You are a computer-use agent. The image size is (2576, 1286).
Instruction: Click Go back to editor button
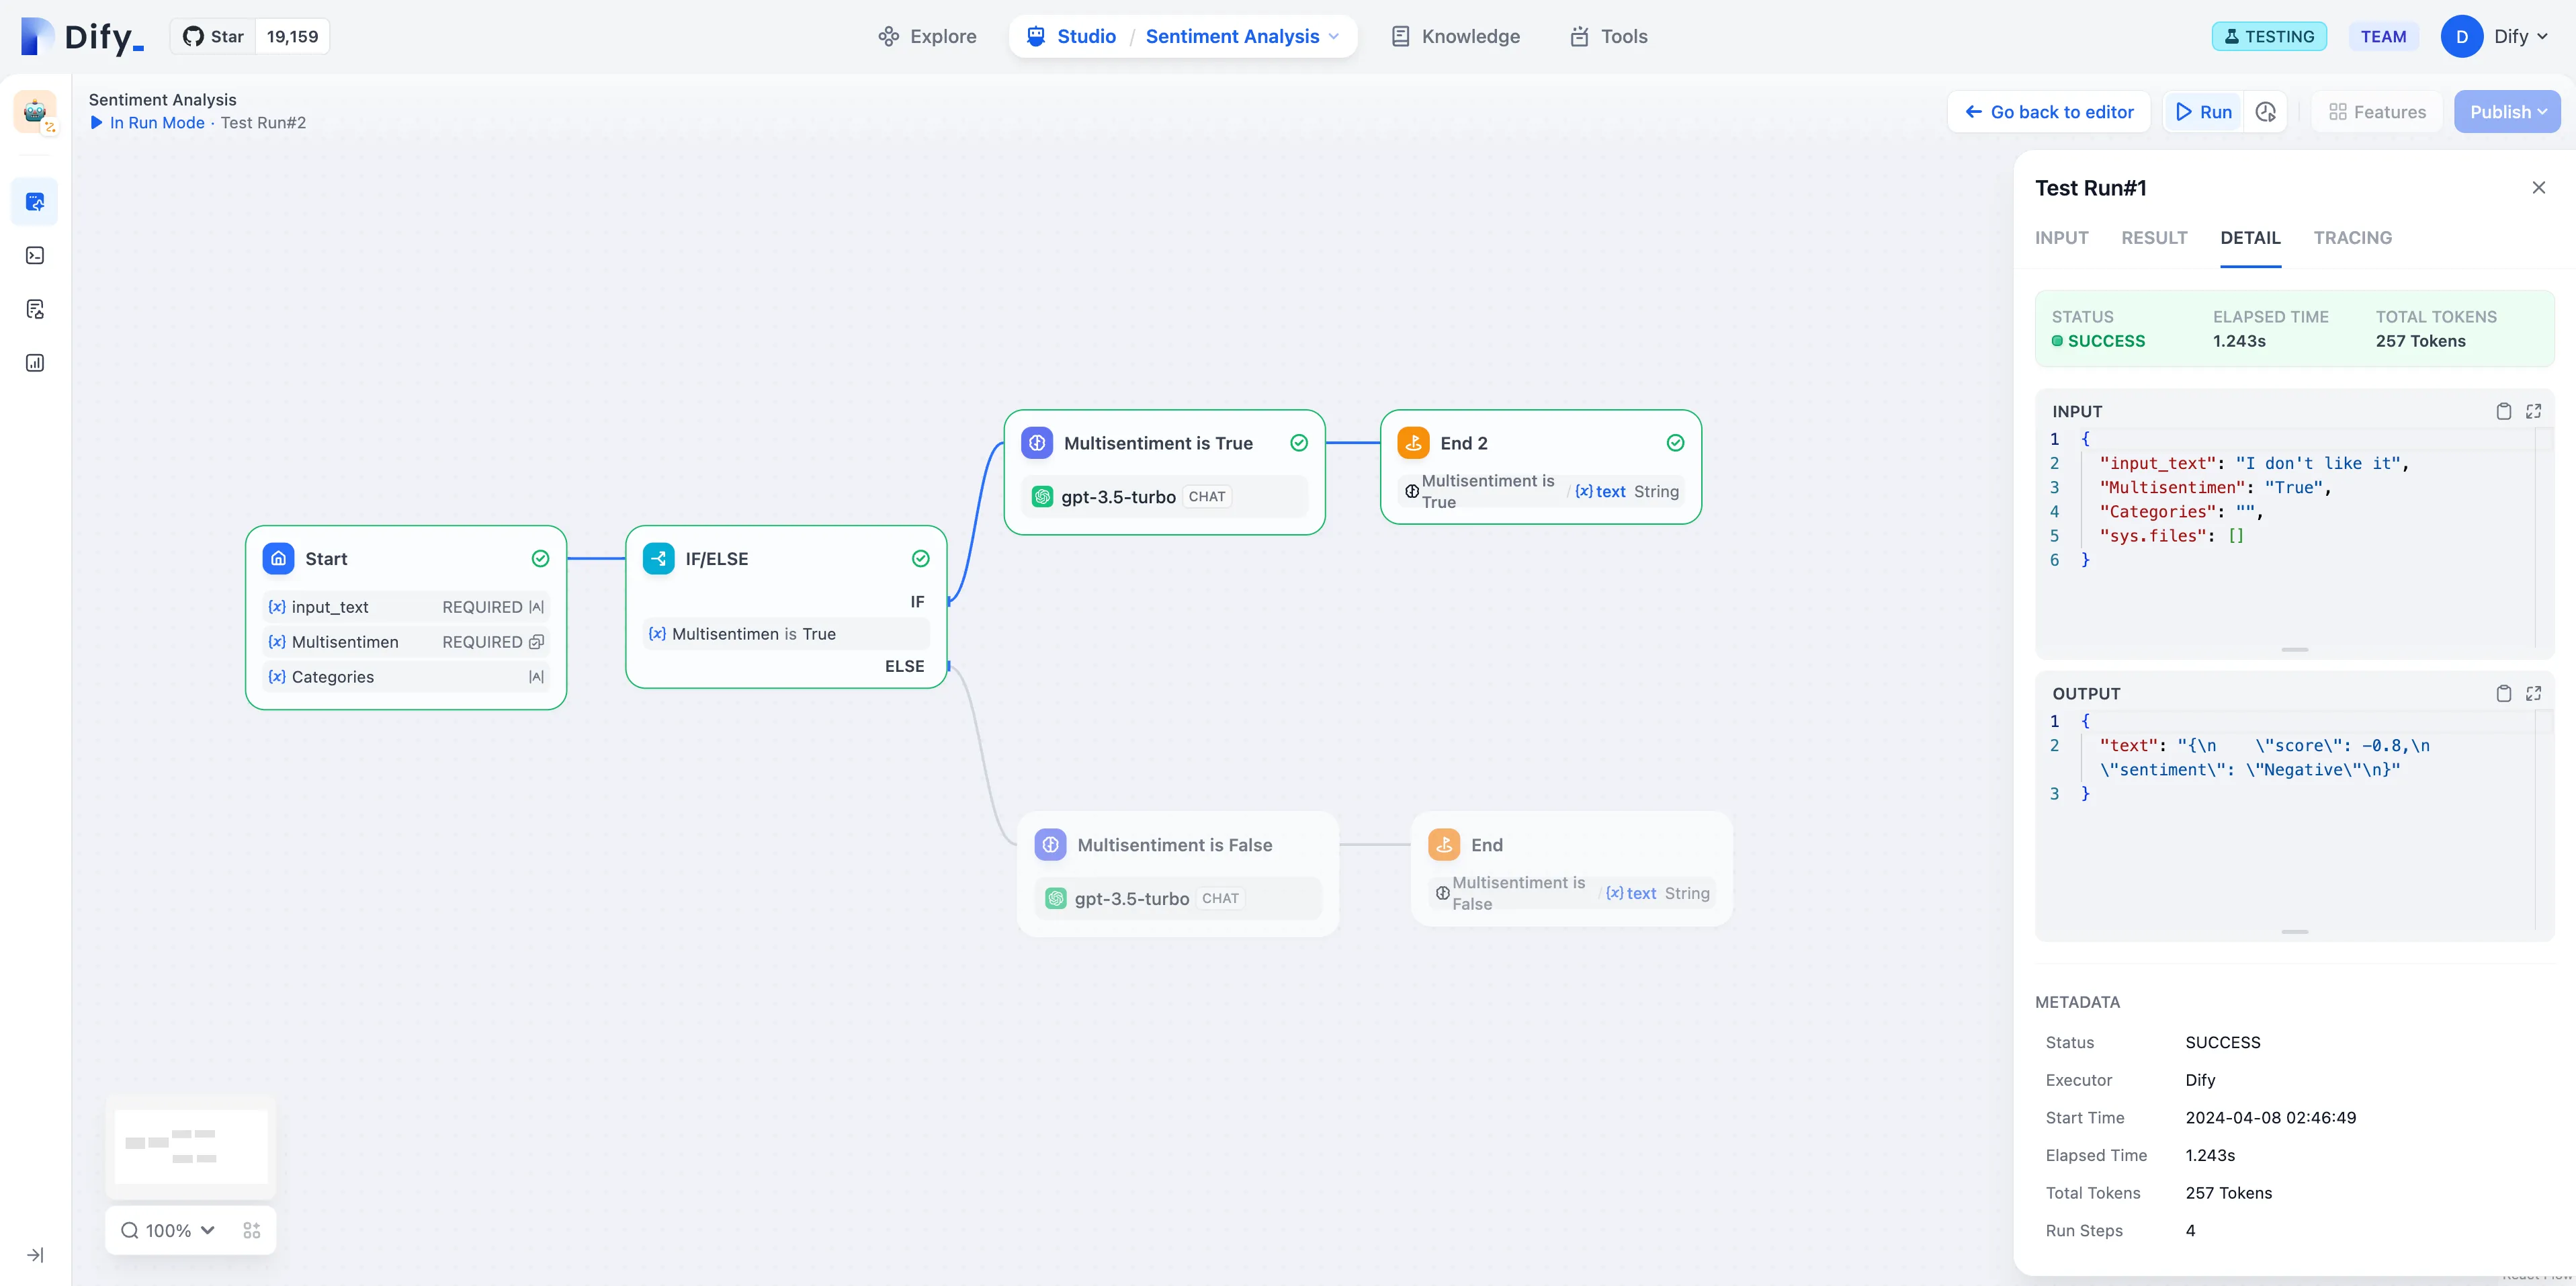tap(2049, 112)
